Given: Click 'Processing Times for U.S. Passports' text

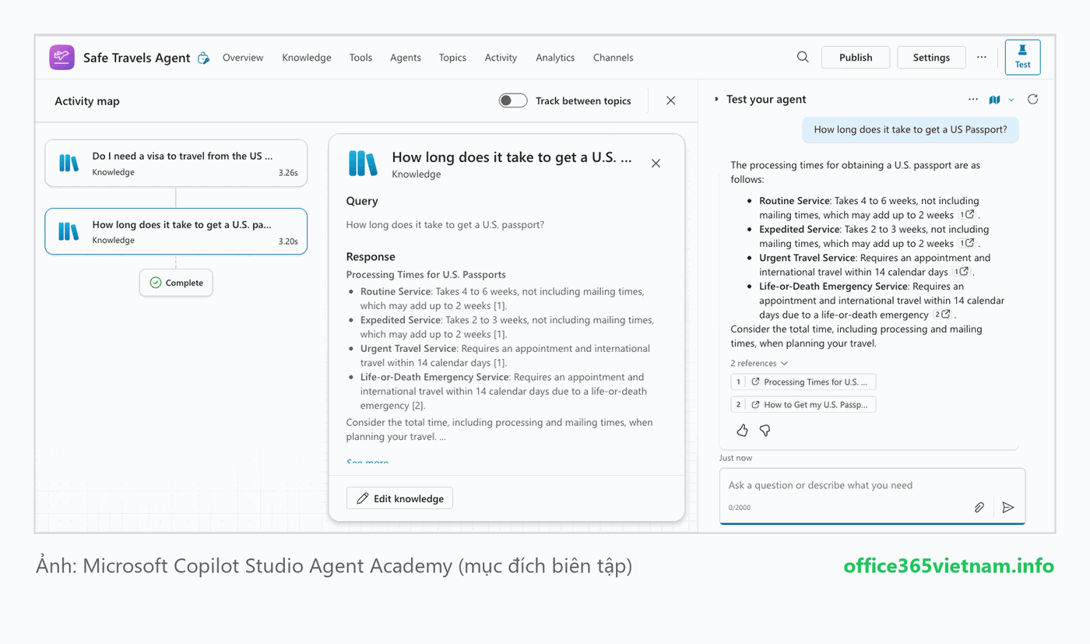Looking at the screenshot, I should [x=426, y=274].
